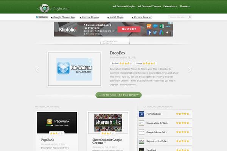The width and height of the screenshot is (227, 151).
Task: Click the Google Science Fair plugin icon
Action: 141,132
